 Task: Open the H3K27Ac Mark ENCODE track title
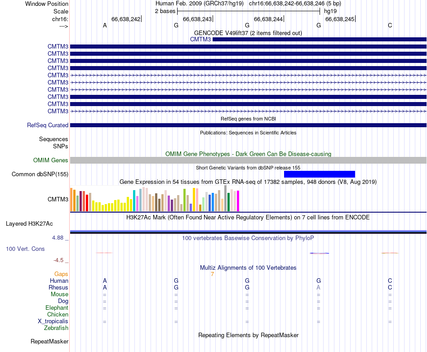248,218
